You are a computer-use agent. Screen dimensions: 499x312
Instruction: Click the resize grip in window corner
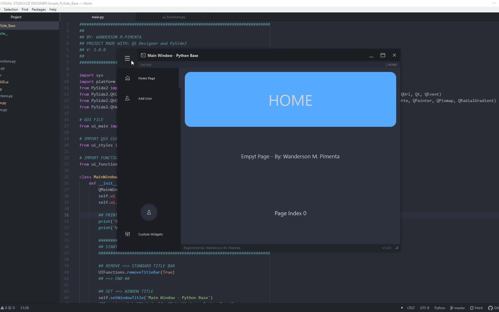coord(397,248)
